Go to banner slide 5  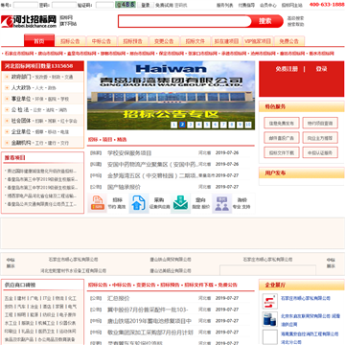coord(207,125)
